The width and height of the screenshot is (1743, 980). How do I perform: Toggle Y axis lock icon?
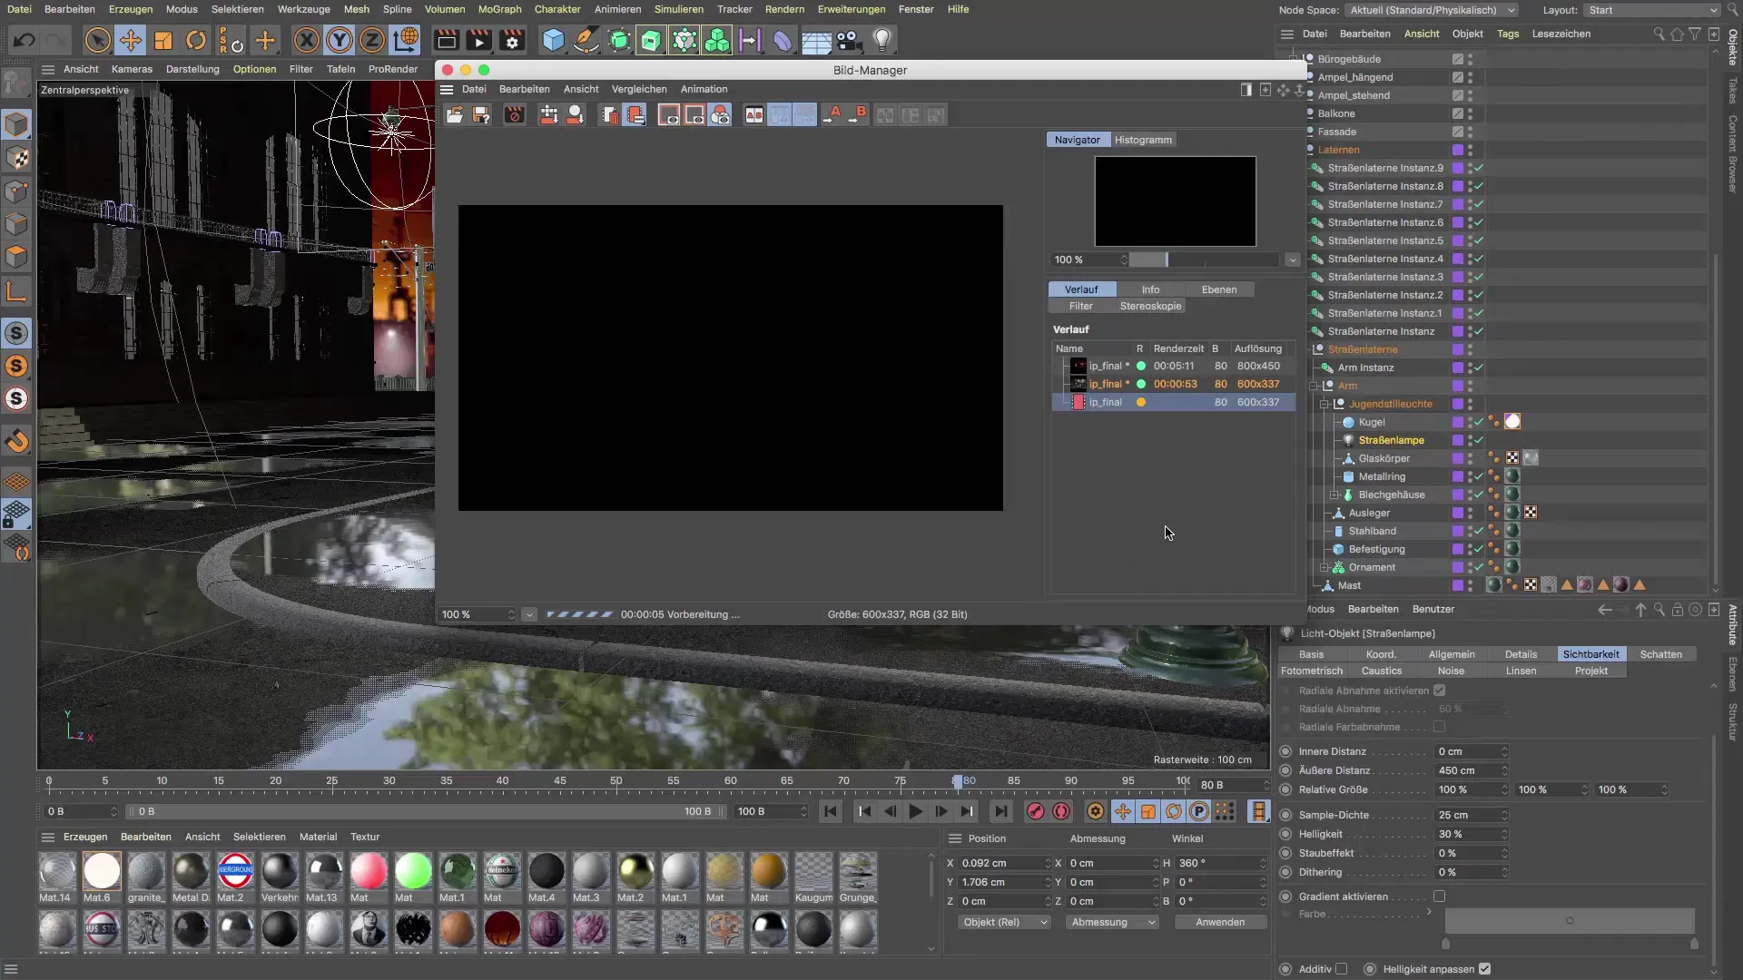tap(340, 40)
